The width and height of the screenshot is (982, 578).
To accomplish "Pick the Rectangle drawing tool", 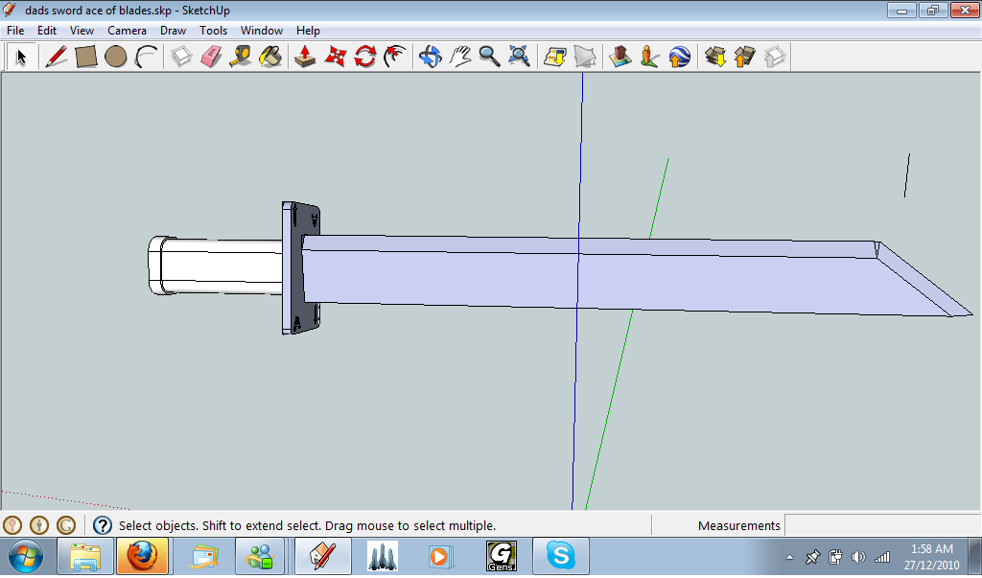I will pyautogui.click(x=84, y=57).
